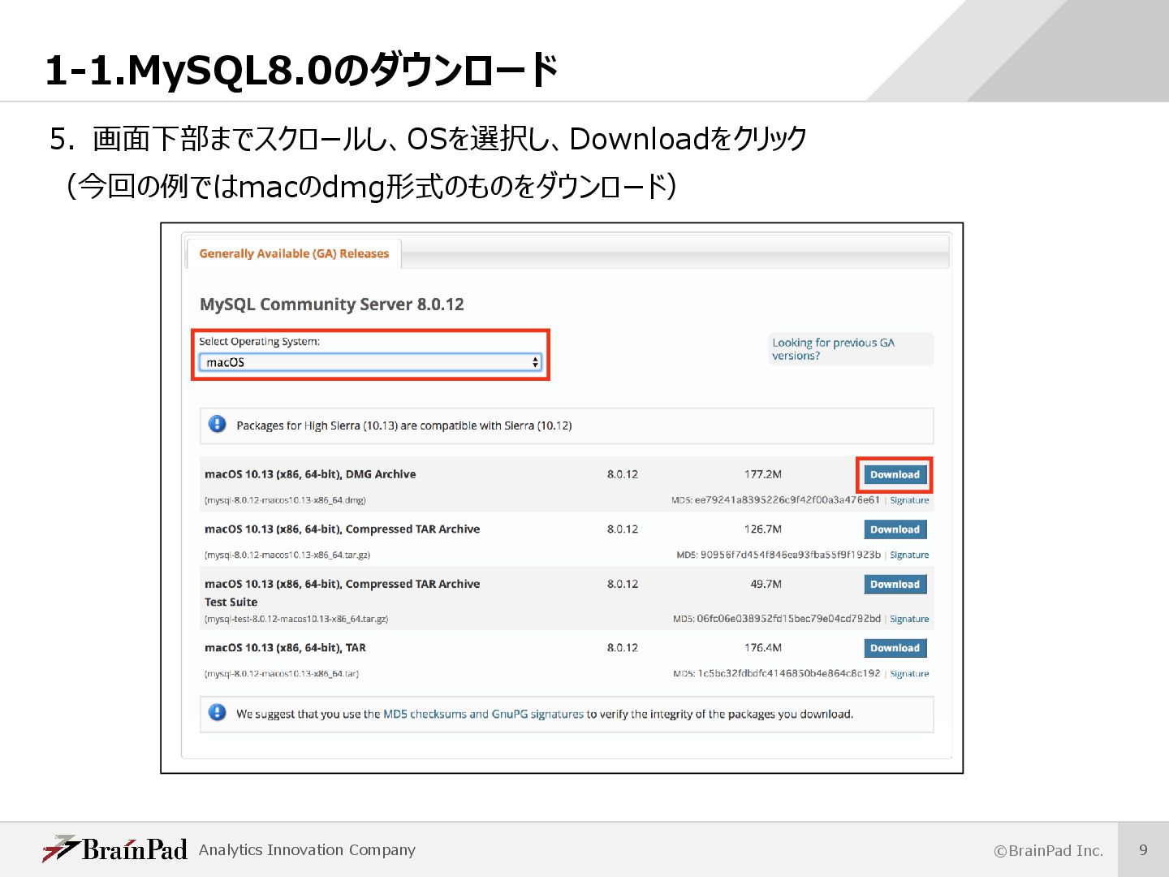This screenshot has width=1169, height=877.
Task: Click the Analytics Innovation Company tagline
Action: pos(307,850)
